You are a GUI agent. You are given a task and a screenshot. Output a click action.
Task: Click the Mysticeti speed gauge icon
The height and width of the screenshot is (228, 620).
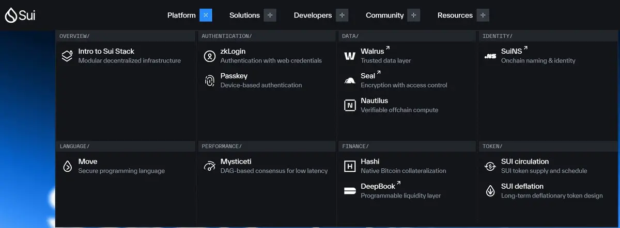click(209, 166)
